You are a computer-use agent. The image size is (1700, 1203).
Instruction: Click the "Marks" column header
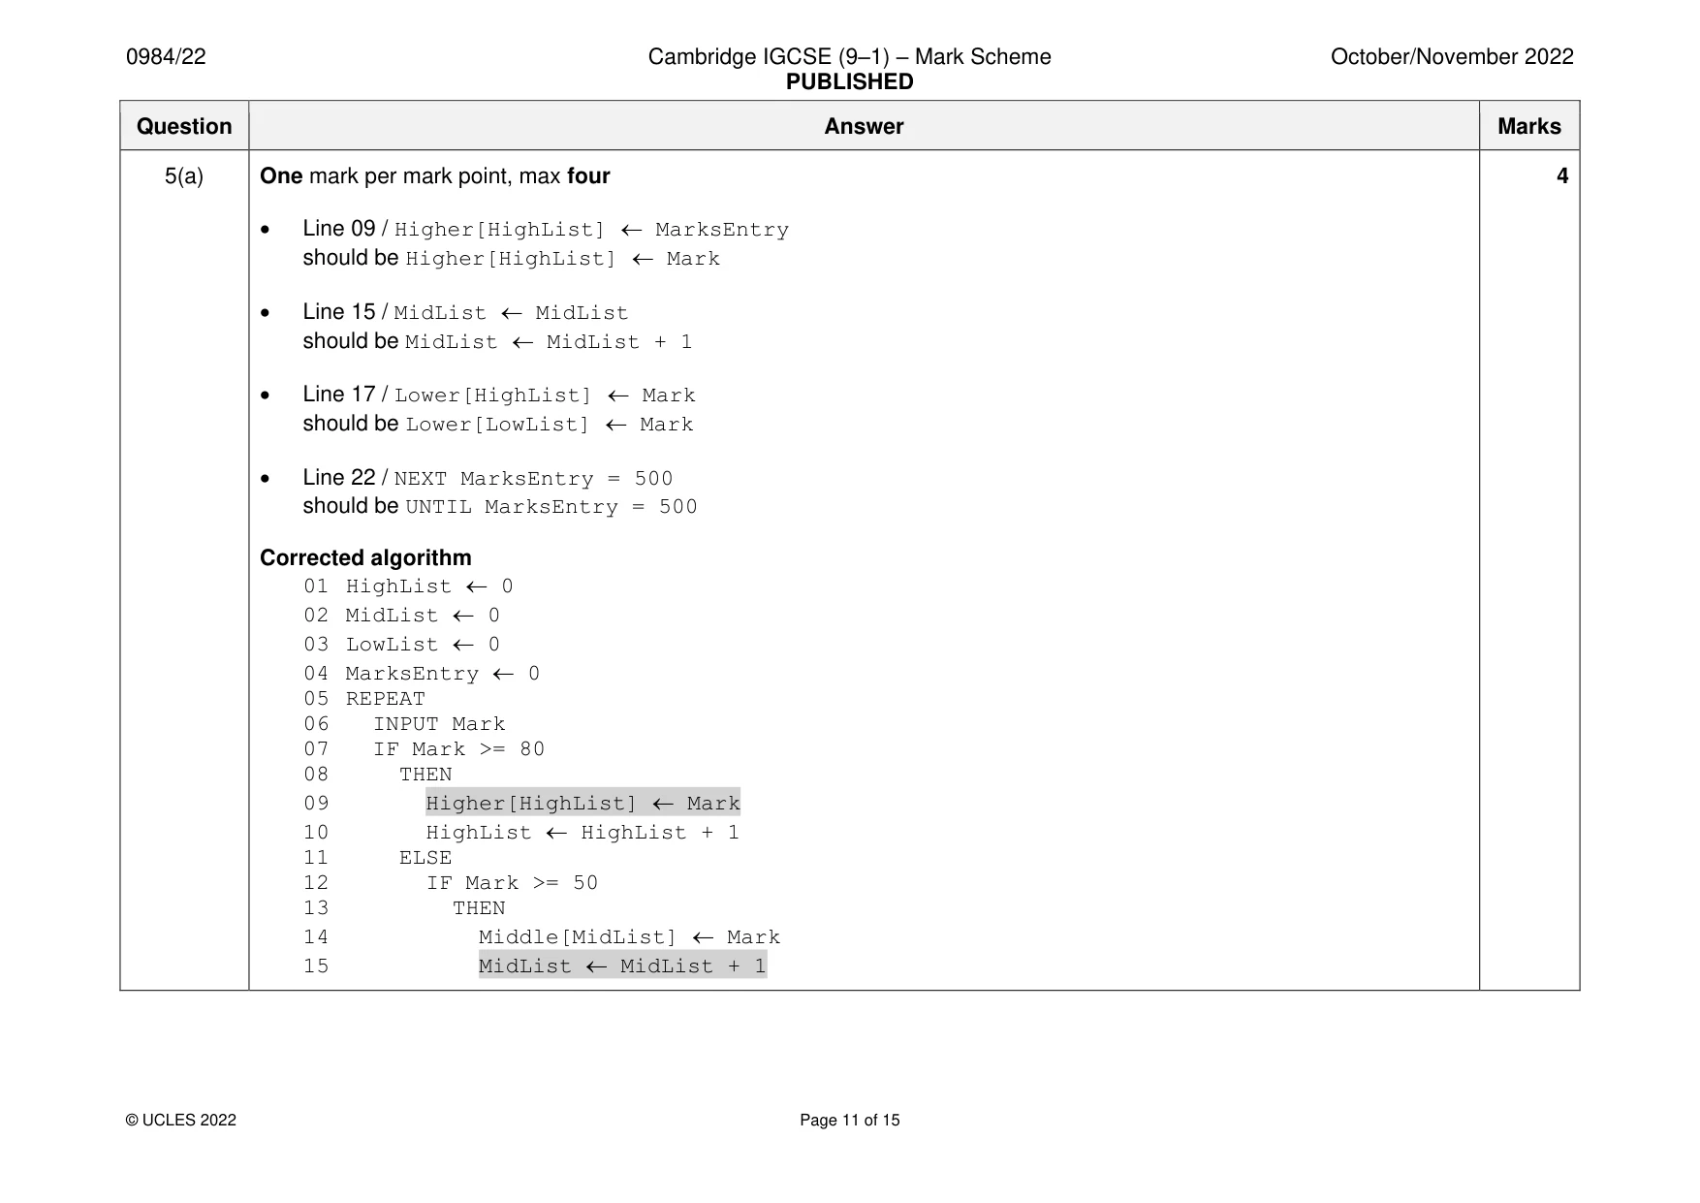coord(1529,126)
